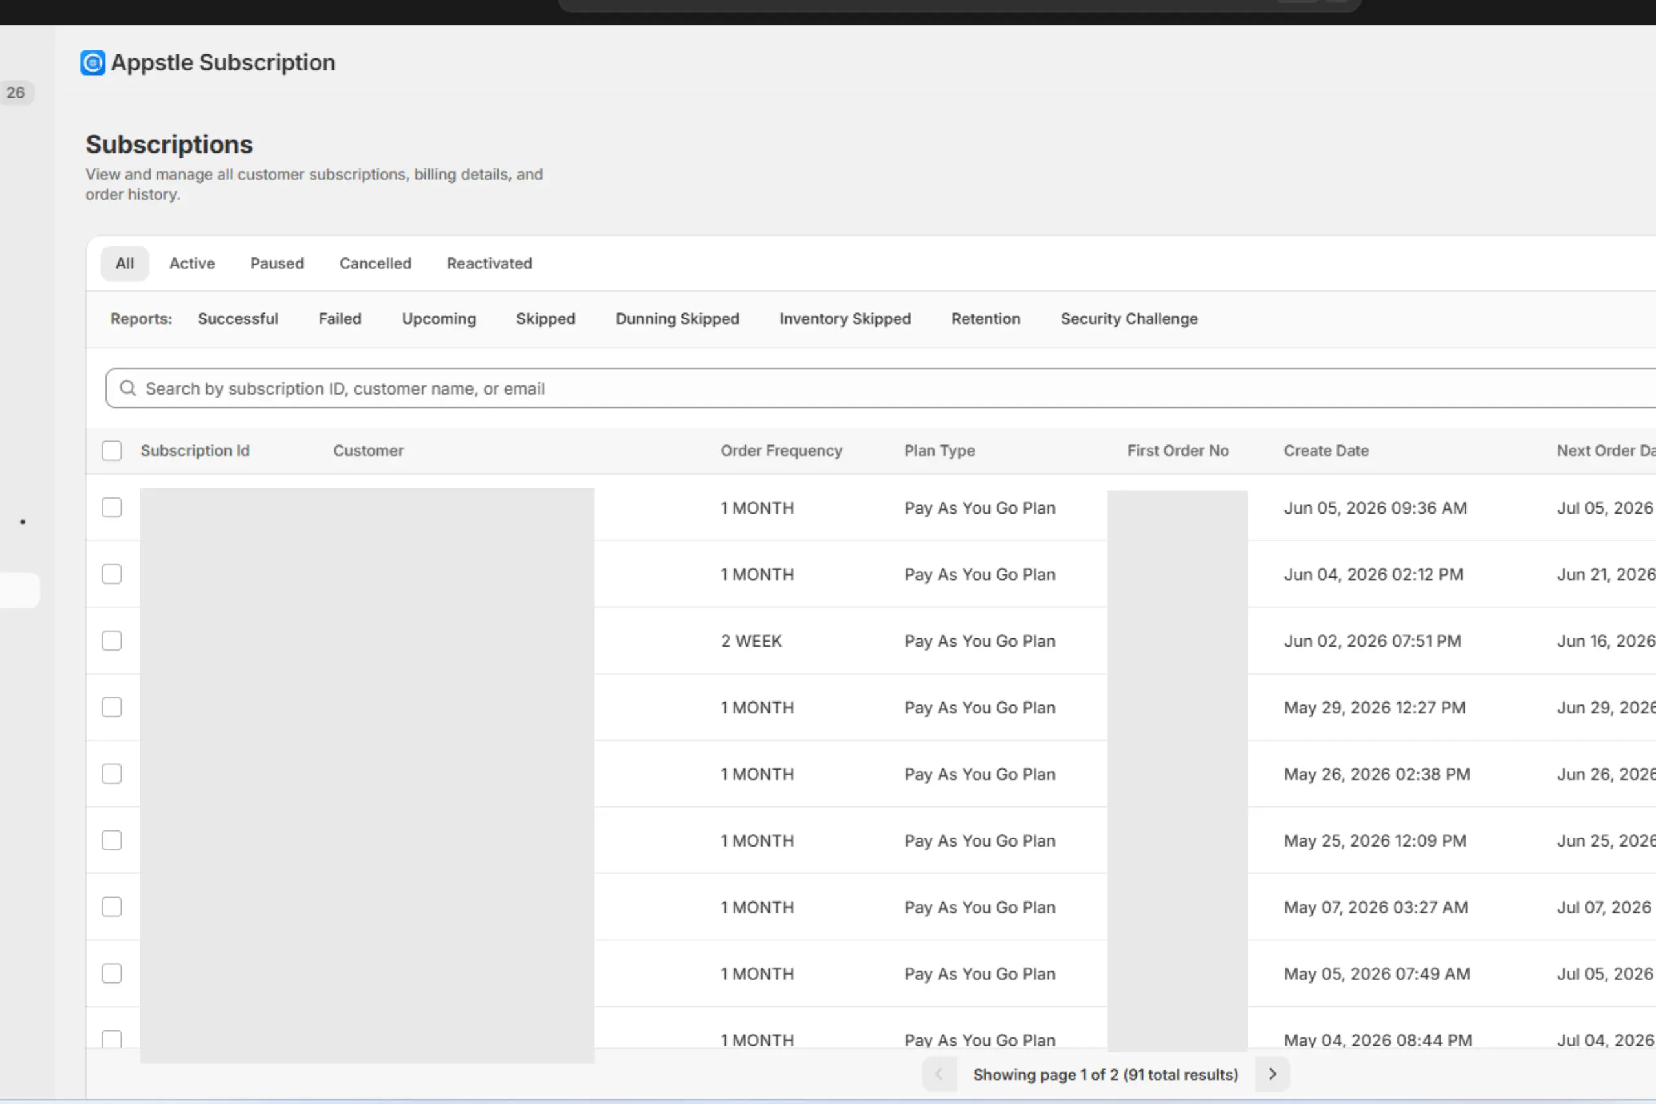Viewport: 1656px width, 1104px height.
Task: Click 'Showing page 1 of 2' text
Action: click(1045, 1074)
